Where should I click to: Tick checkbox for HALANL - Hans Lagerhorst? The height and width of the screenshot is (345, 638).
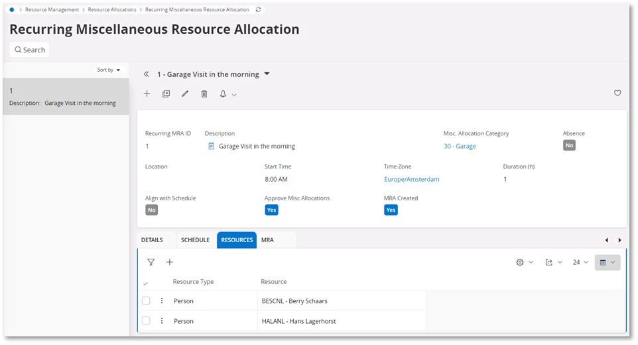tap(146, 321)
